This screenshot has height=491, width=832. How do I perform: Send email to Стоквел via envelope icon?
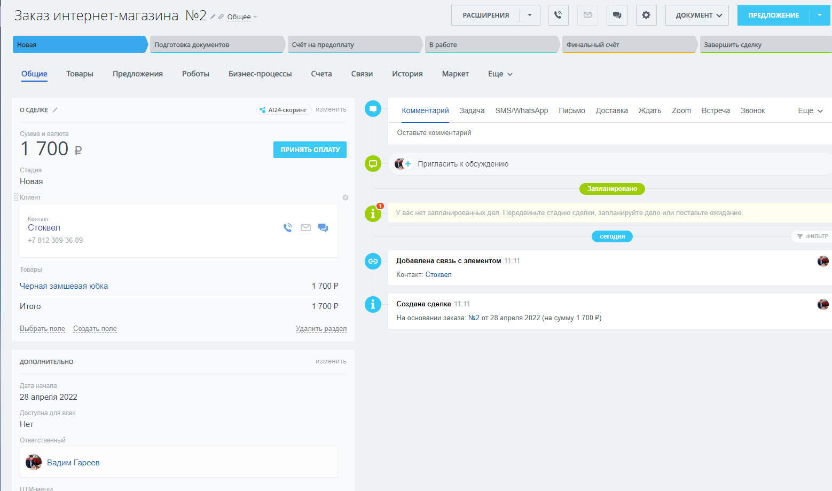click(305, 228)
